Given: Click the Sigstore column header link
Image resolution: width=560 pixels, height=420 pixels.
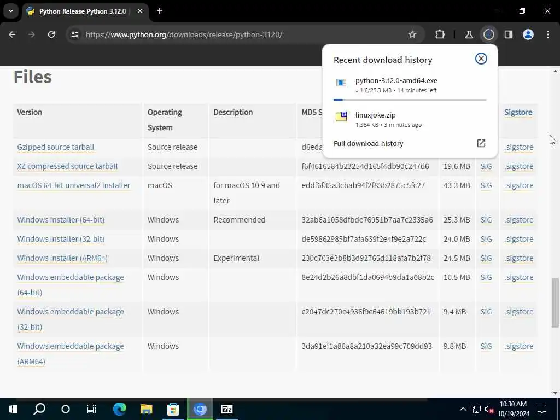Looking at the screenshot, I should pos(518,112).
